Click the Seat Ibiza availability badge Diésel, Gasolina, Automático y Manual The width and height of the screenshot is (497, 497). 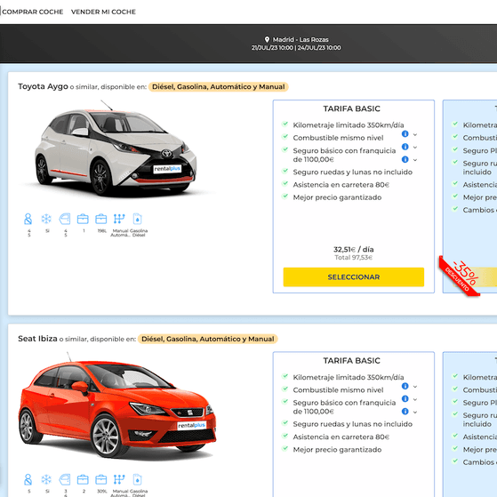208,339
